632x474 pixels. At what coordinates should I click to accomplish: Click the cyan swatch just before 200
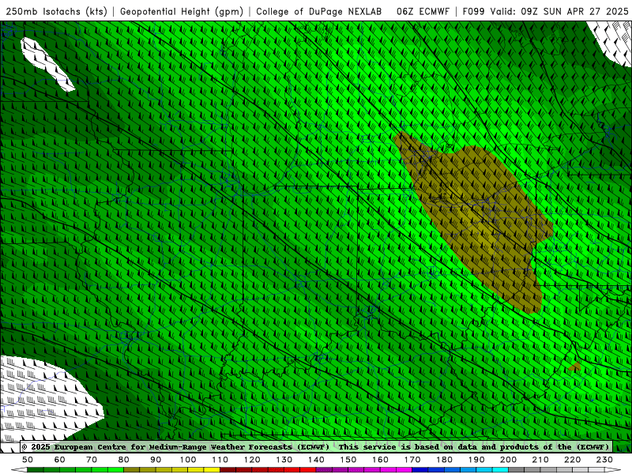click(500, 470)
